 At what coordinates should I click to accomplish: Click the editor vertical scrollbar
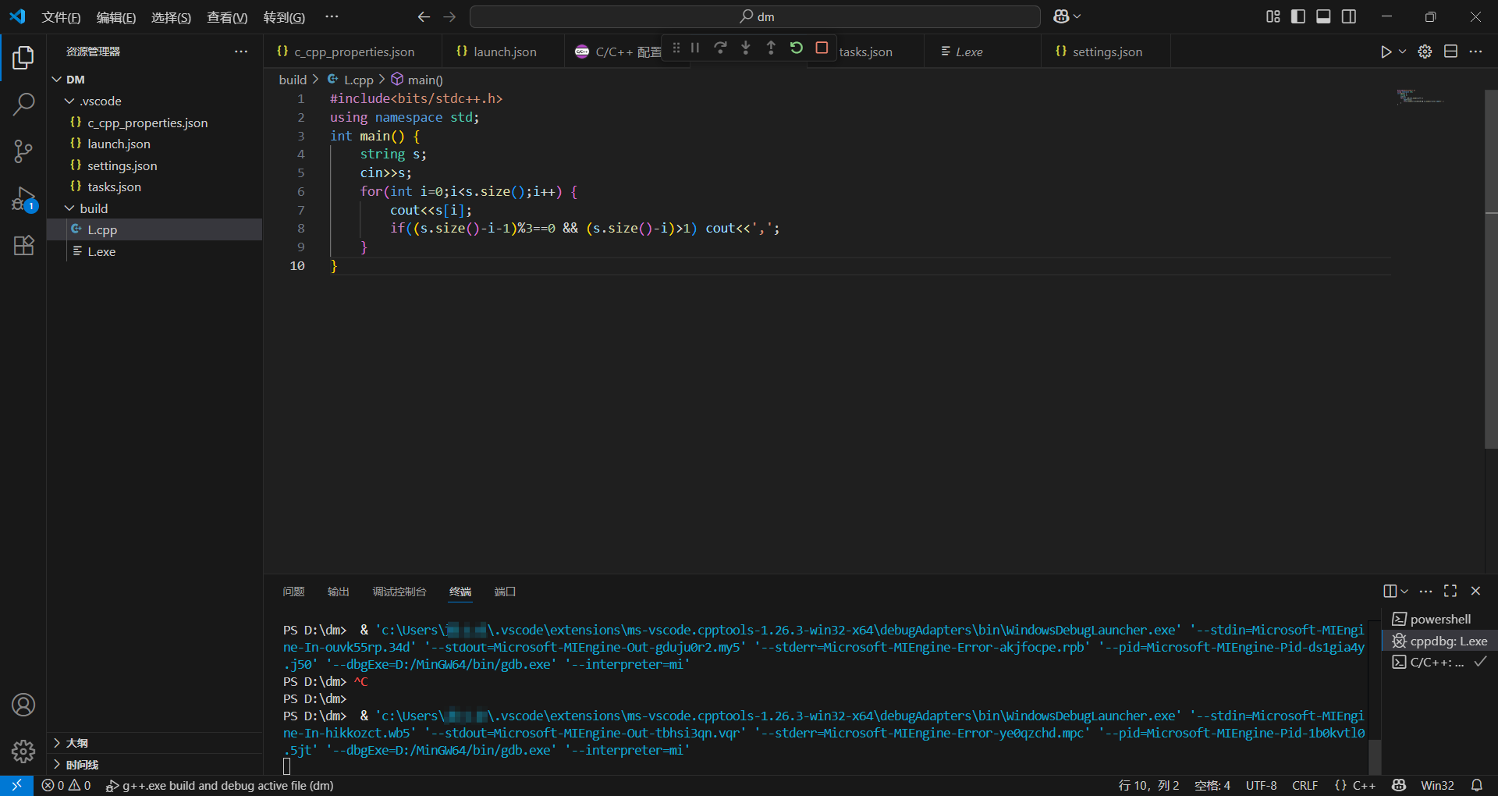(x=1491, y=269)
